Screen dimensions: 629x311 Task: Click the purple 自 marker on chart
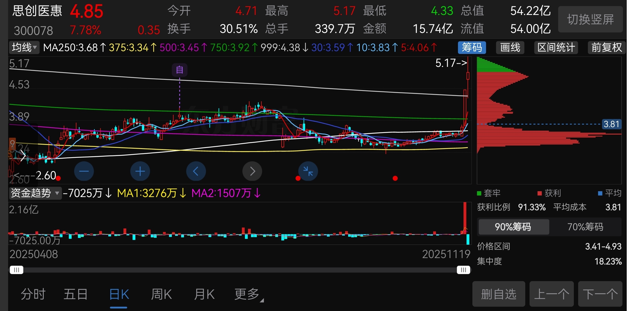point(179,70)
